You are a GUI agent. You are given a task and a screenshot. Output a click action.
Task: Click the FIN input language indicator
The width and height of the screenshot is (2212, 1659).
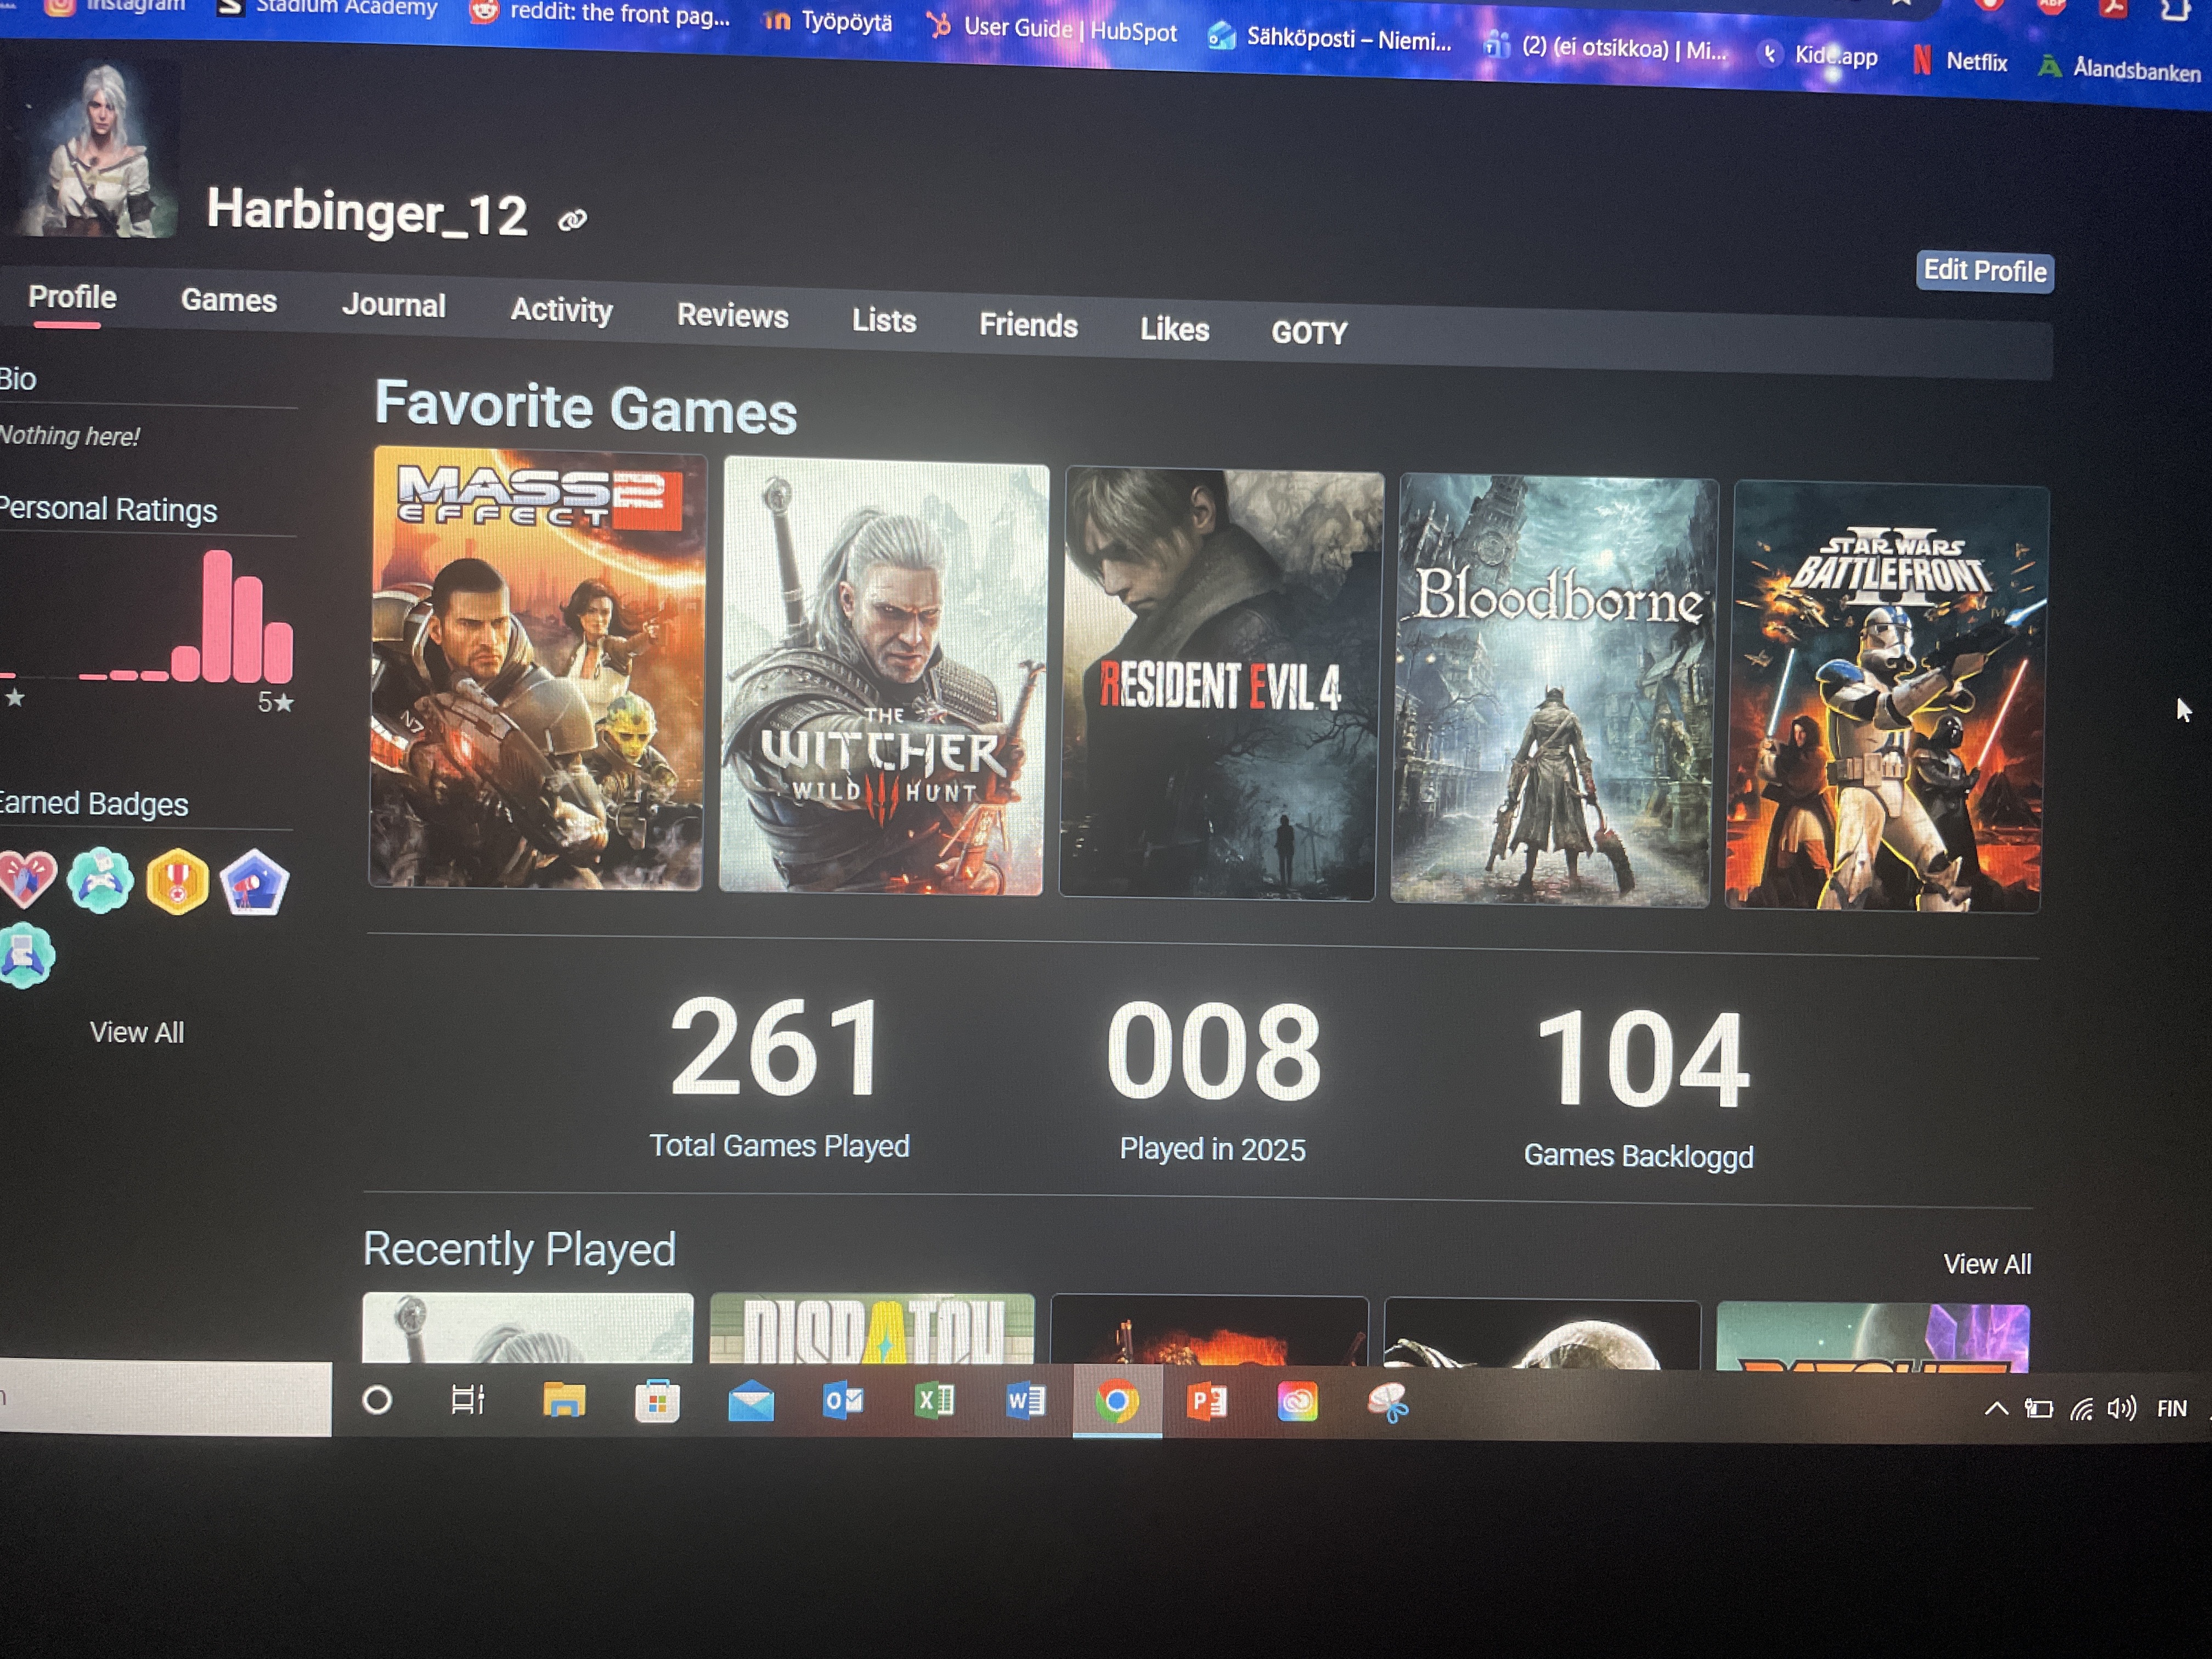point(2172,1409)
